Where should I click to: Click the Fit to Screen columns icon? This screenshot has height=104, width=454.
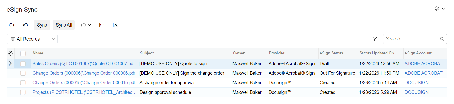102,25
